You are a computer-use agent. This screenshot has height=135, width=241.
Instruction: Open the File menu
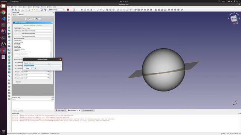pos(9,7)
